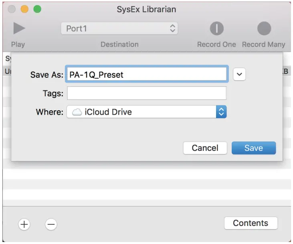Open the Where location popup arrows
This screenshot has height=244, width=293.
pyautogui.click(x=221, y=112)
